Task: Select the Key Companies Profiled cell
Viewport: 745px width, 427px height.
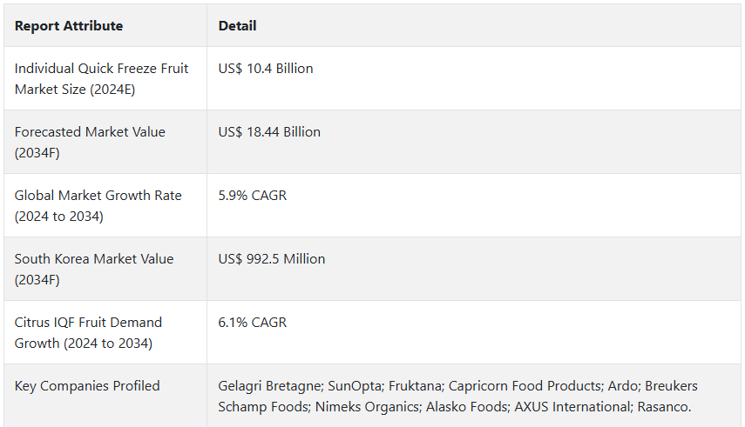Action: point(105,396)
